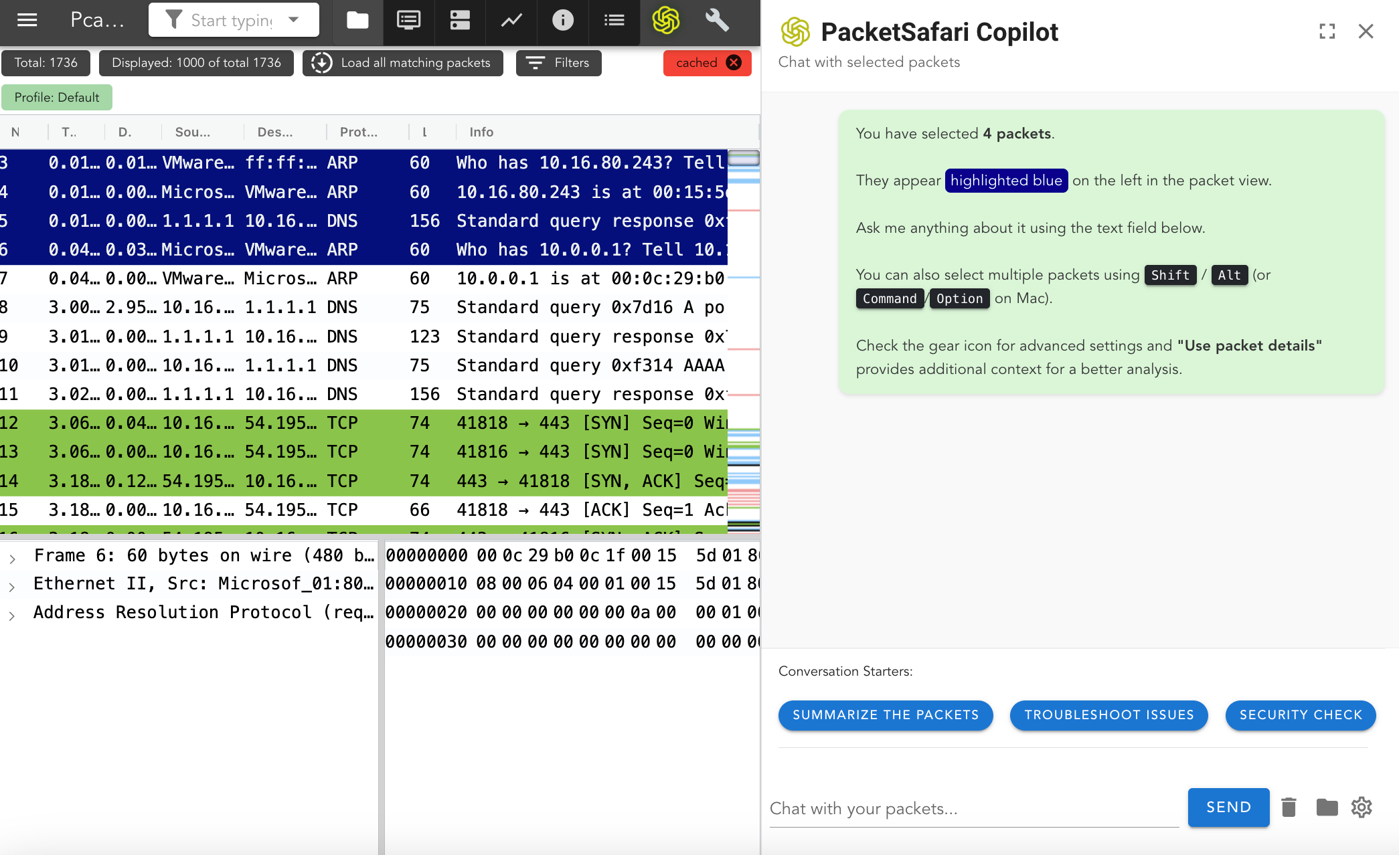Click the display filter funnel icon
This screenshot has width=1399, height=855.
pos(173,20)
